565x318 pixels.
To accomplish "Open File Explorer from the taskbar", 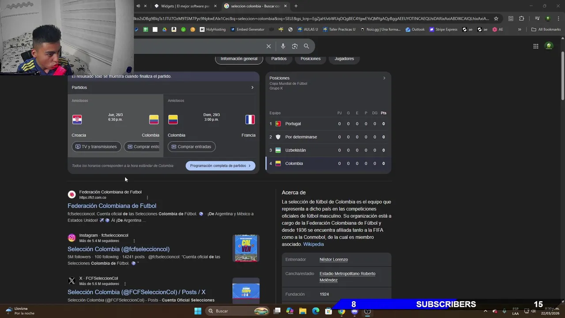I will click(303, 311).
